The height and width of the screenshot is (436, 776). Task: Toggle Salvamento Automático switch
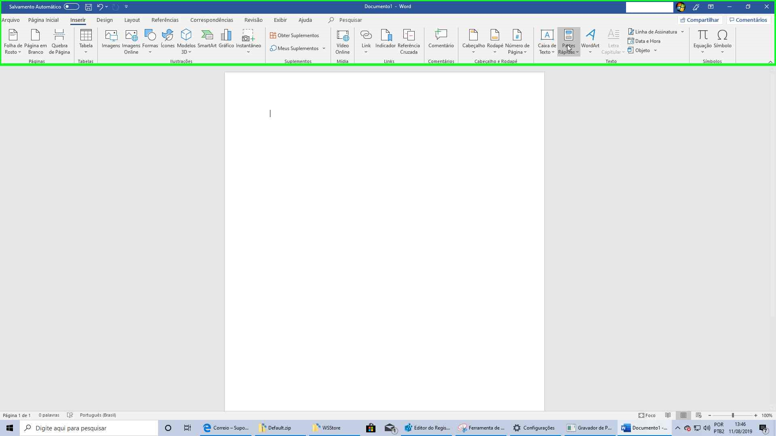tap(71, 6)
